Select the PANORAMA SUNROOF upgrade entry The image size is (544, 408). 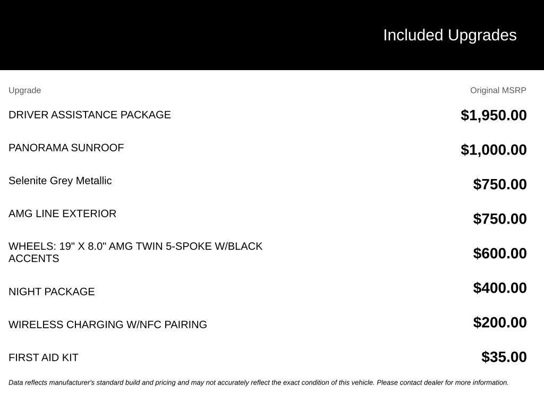pyautogui.click(x=66, y=148)
